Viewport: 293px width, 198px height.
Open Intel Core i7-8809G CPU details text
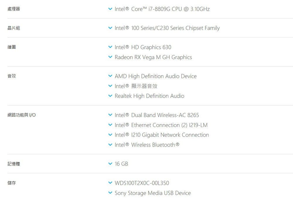click(162, 9)
